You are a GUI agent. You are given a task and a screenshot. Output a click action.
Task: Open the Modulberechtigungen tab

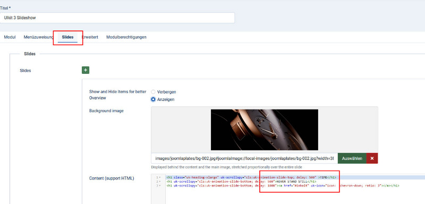[x=126, y=37]
